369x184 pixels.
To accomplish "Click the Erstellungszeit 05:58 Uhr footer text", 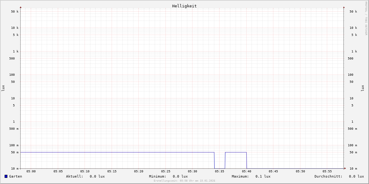I will coord(184,181).
